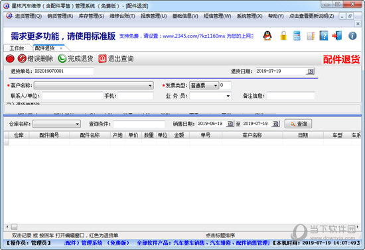Sort by 配件名称 column header
Screen dimensions: 365x250
click(x=90, y=135)
